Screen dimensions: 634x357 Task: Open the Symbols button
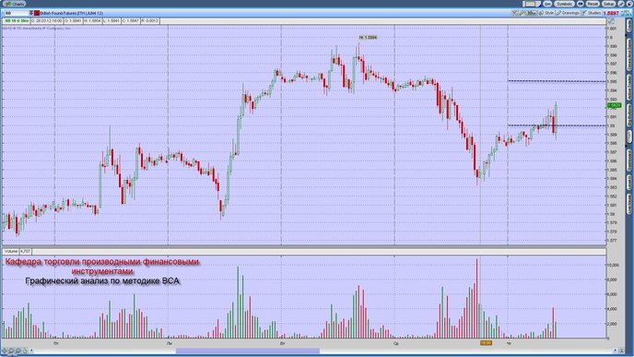[564, 4]
